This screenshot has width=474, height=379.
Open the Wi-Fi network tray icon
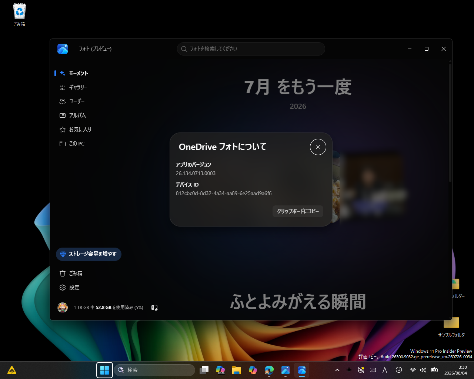coord(413,370)
